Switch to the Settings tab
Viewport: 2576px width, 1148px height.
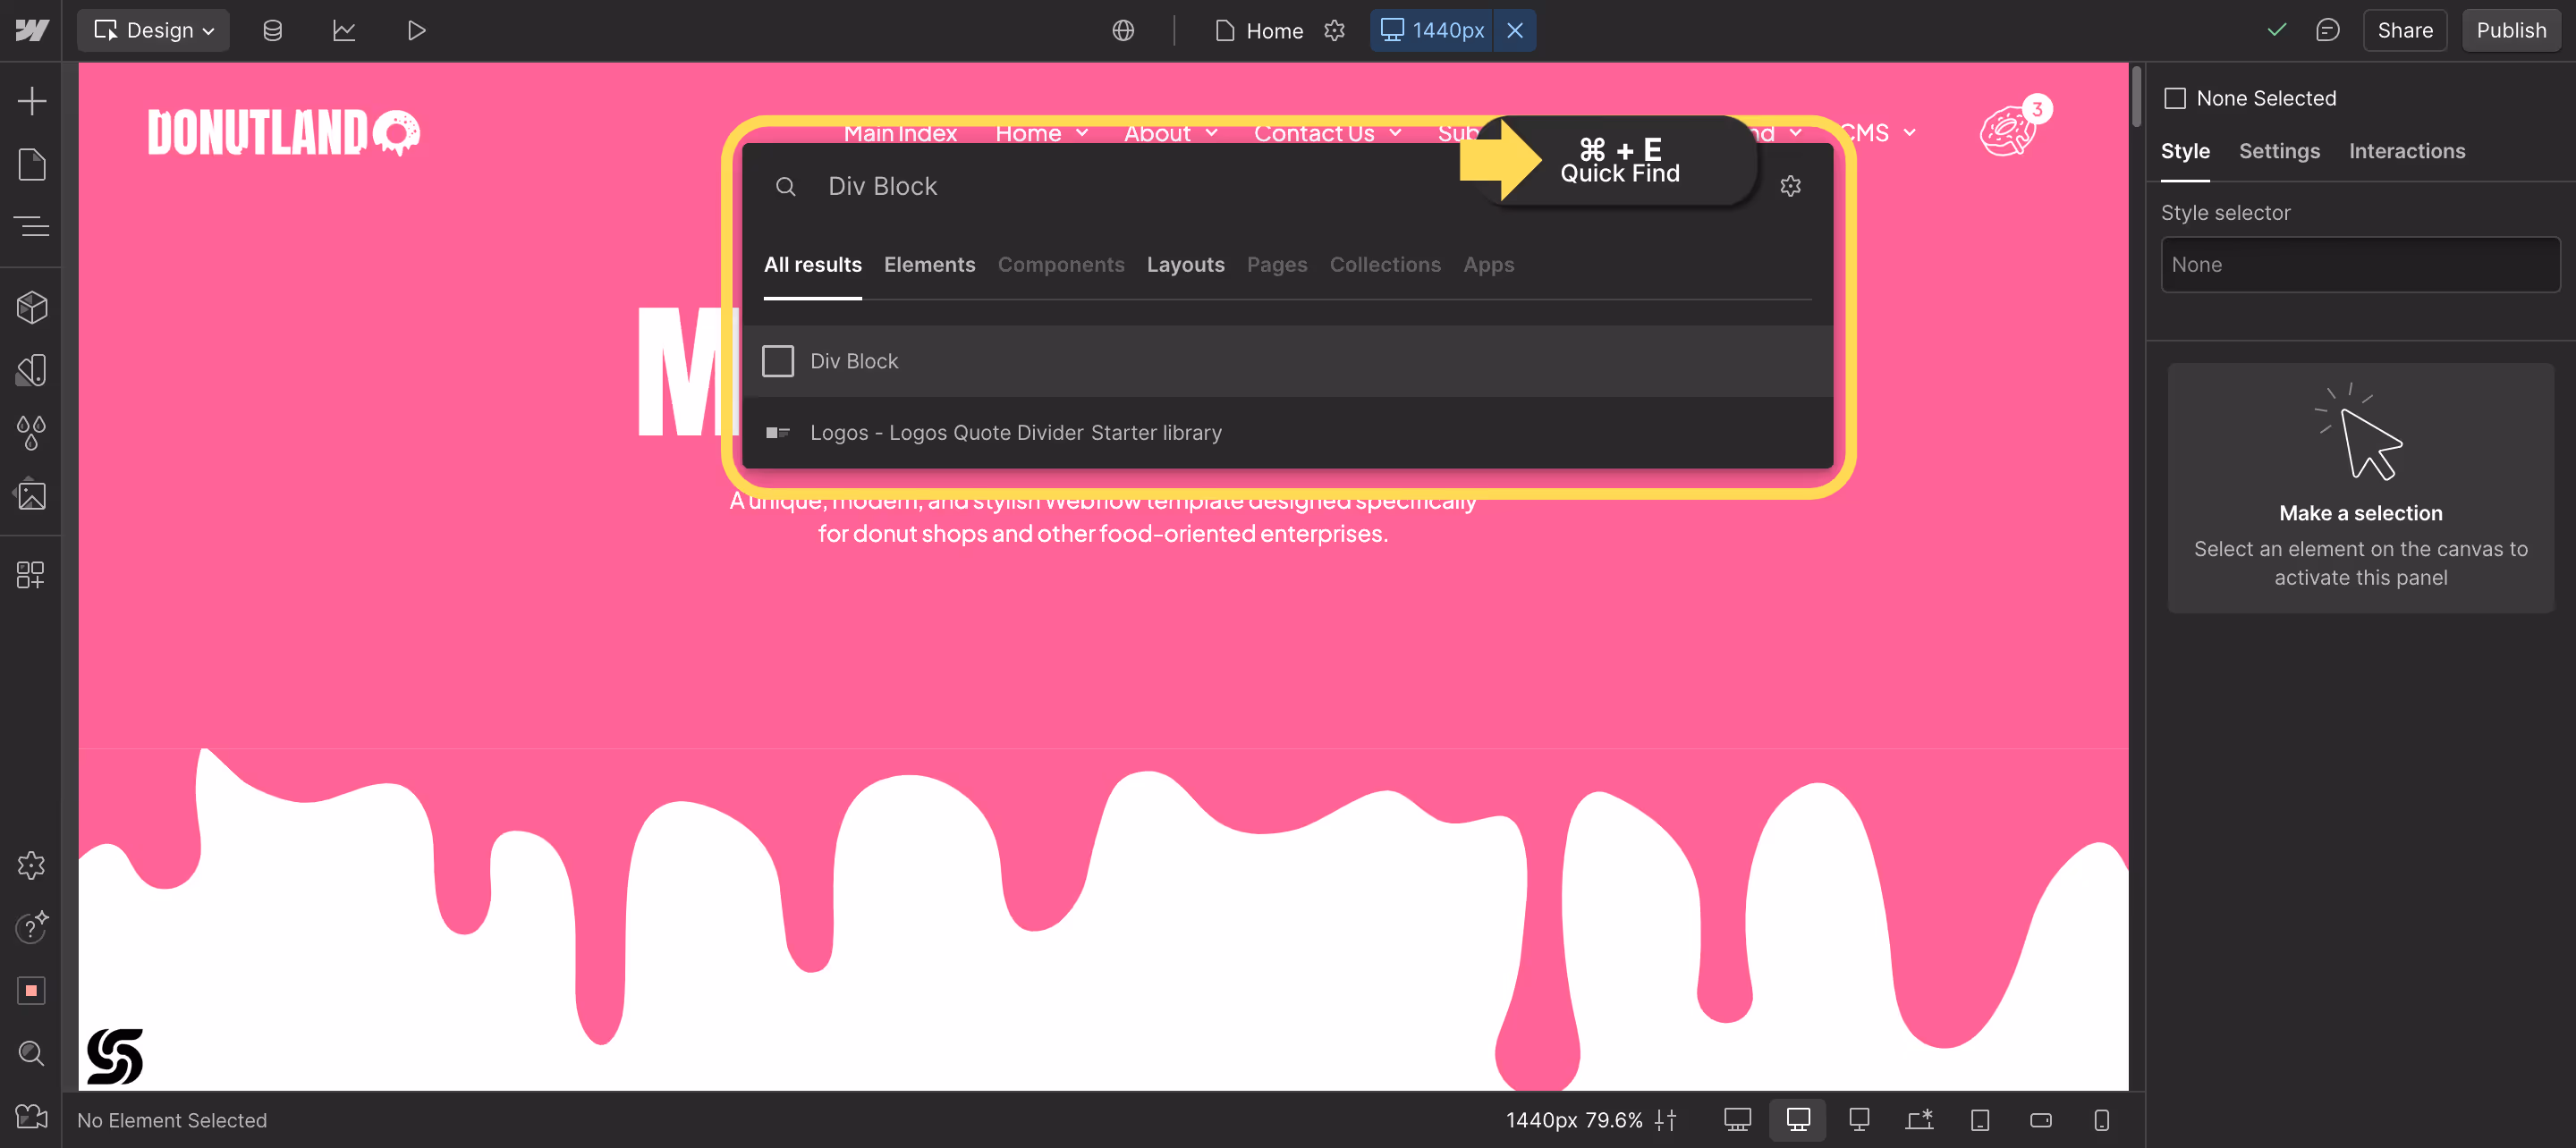tap(2279, 151)
